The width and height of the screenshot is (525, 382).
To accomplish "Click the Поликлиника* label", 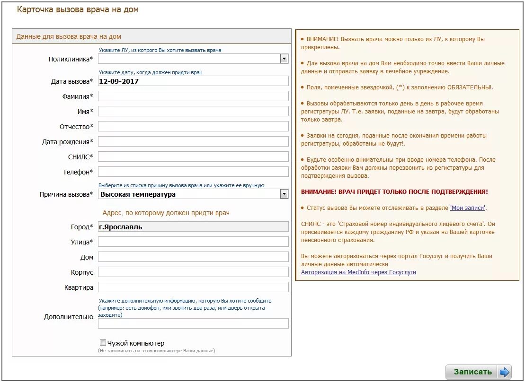I will 71,59.
